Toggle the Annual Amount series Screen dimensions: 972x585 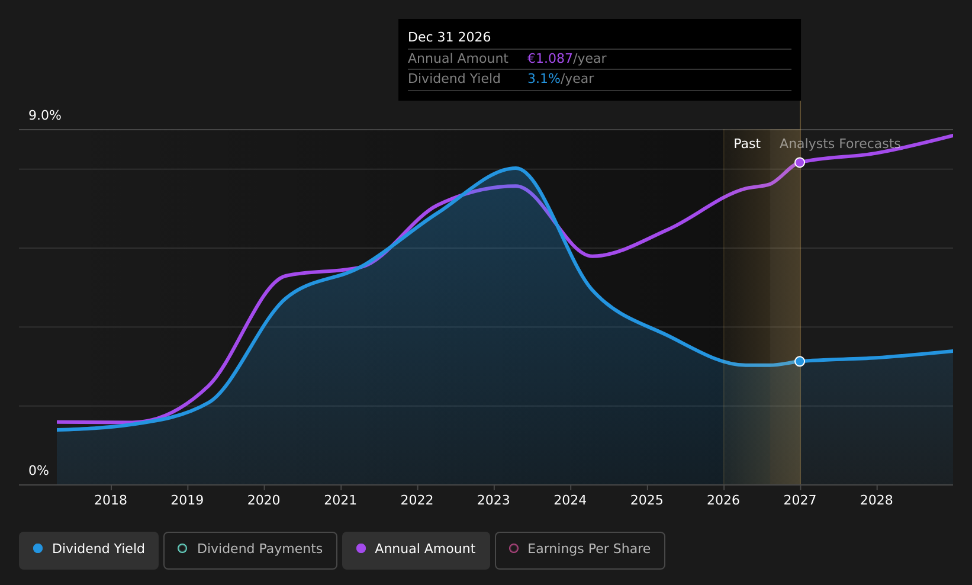(416, 550)
